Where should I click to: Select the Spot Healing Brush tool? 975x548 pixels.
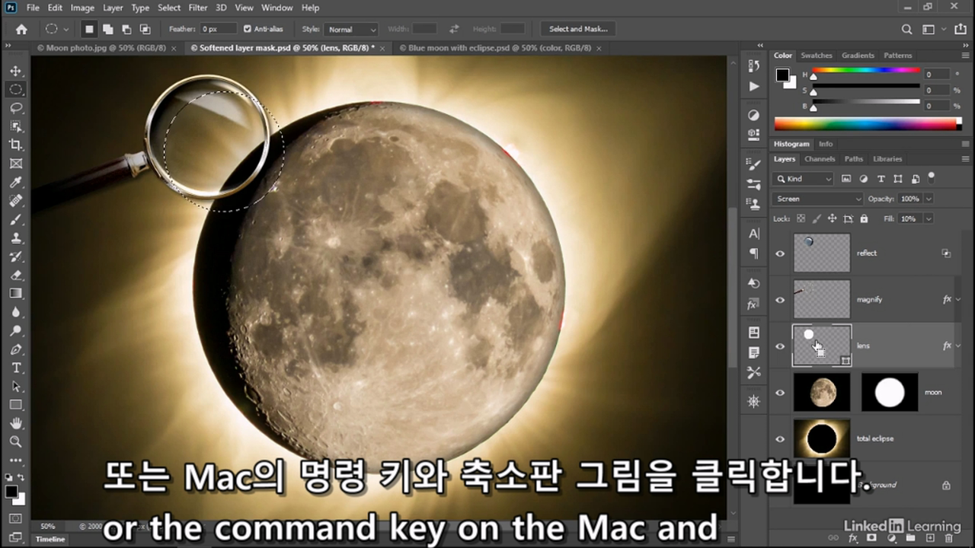click(16, 201)
